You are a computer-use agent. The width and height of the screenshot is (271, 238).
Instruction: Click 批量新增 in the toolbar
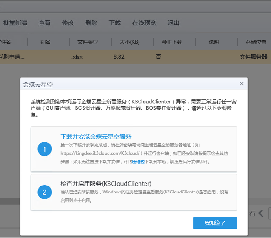(x=15, y=23)
